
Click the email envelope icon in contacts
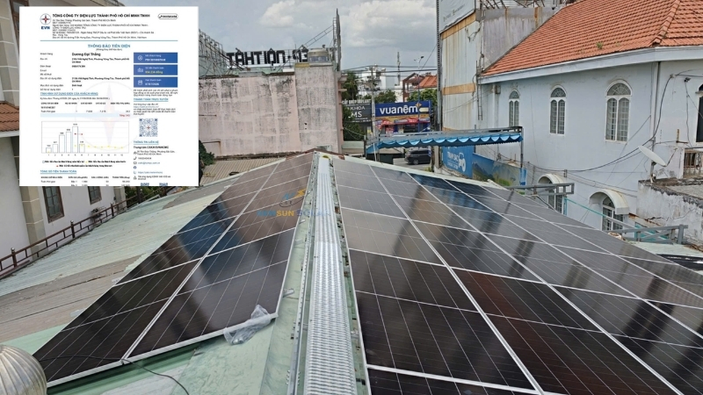point(135,162)
